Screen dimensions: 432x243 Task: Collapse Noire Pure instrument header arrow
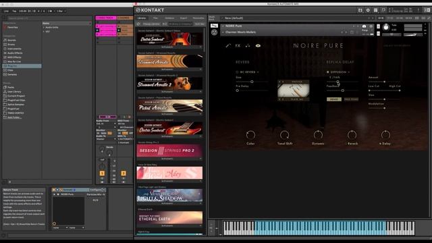tap(223, 26)
